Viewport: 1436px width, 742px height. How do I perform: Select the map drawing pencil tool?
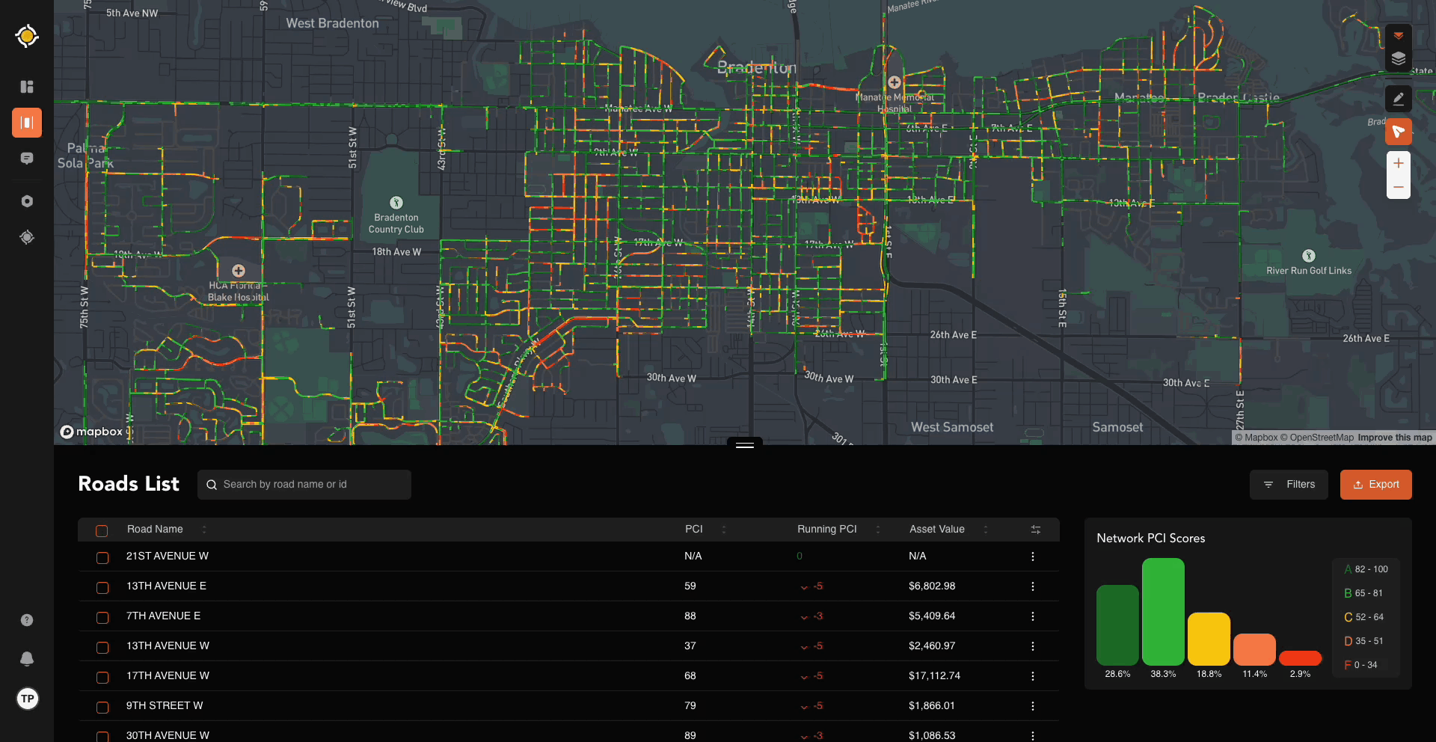coord(1399,98)
